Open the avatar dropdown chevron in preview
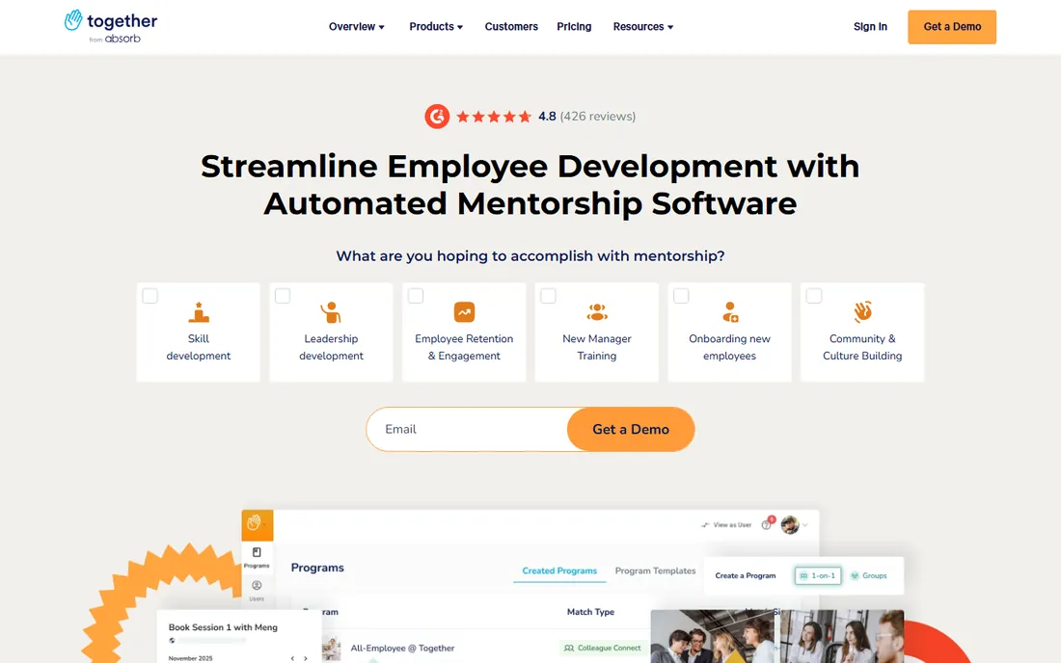Screen dimensions: 1061x663 point(805,525)
